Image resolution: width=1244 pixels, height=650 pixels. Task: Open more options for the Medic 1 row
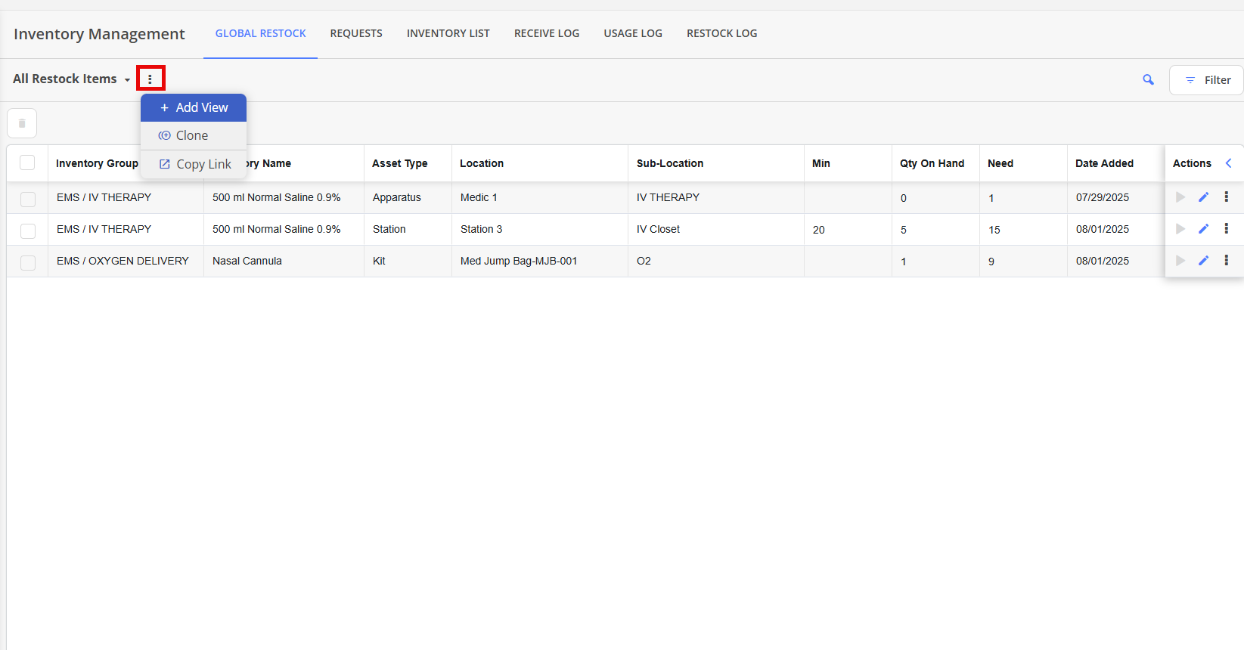[x=1227, y=197]
